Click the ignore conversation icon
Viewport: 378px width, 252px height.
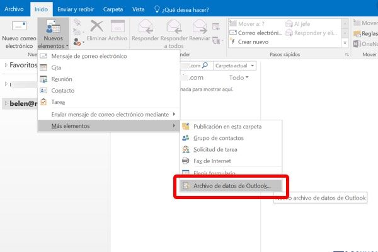point(77,23)
